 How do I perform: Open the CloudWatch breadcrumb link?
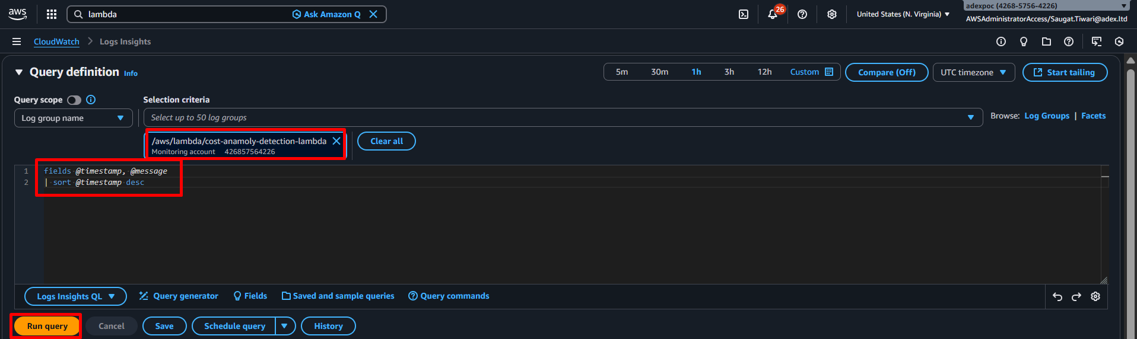[x=56, y=41]
